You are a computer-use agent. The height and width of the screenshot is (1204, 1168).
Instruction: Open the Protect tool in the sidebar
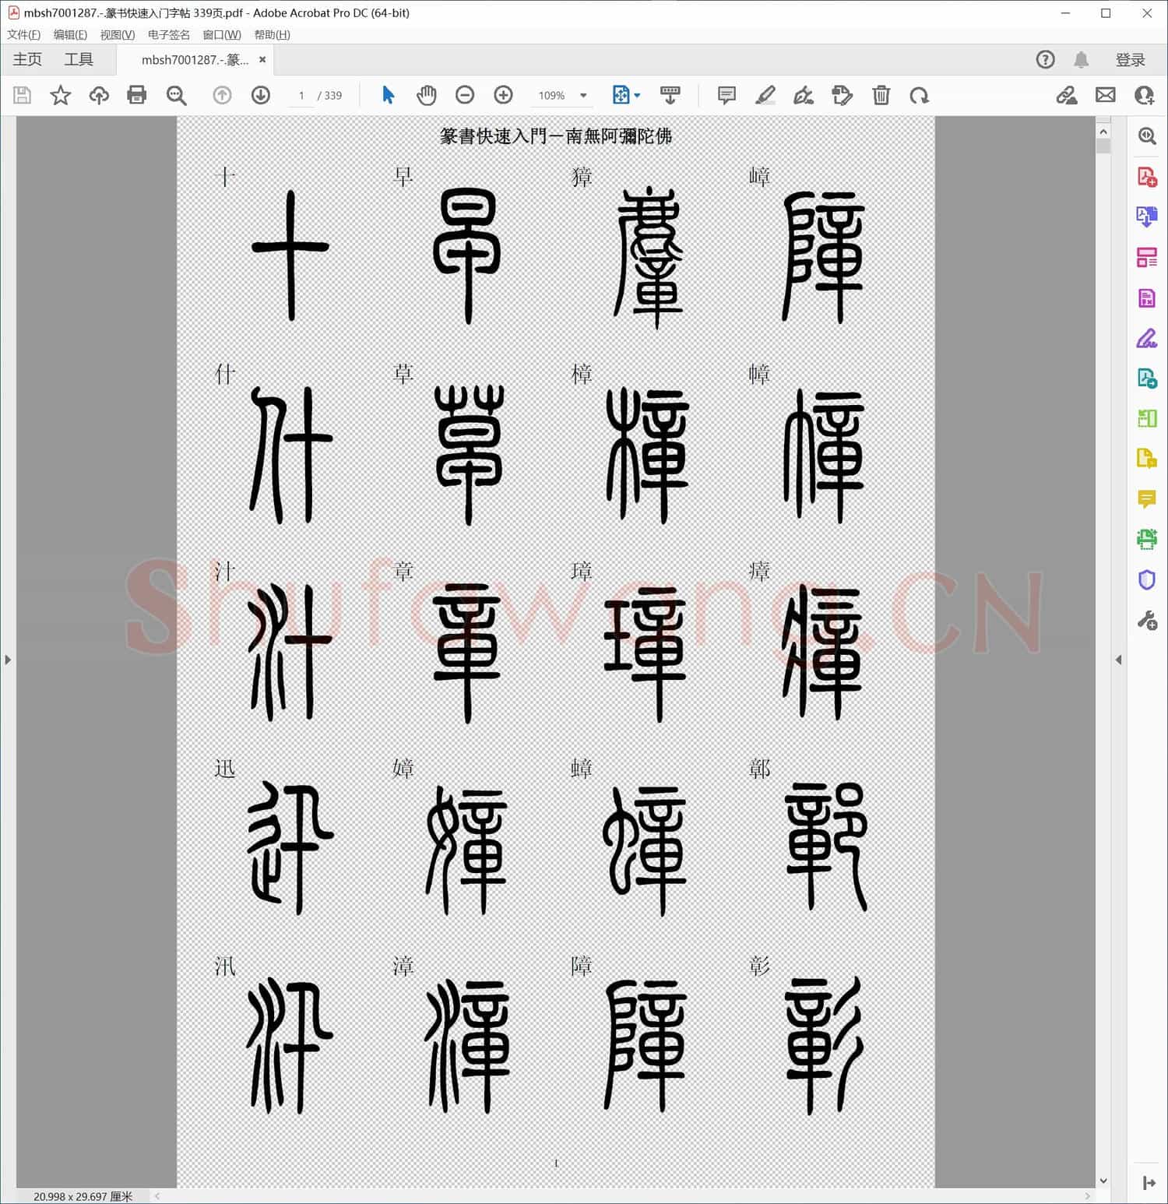pos(1146,580)
